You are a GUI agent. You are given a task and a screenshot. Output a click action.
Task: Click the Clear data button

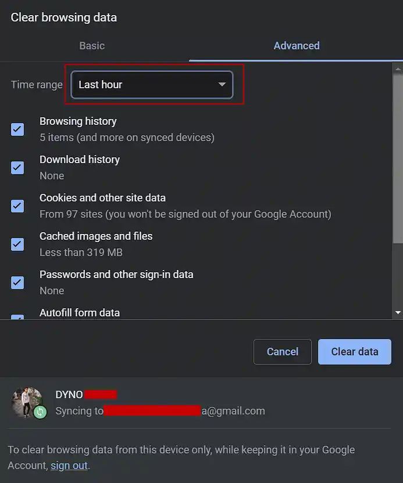355,351
